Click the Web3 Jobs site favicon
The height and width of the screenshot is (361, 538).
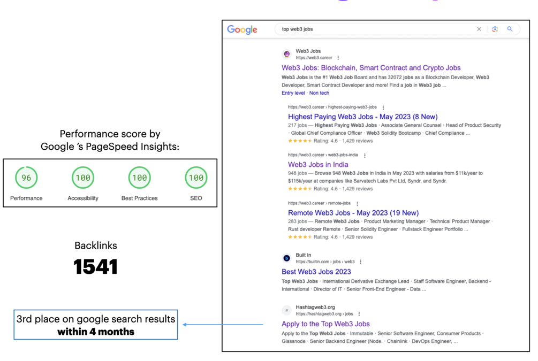(287, 54)
